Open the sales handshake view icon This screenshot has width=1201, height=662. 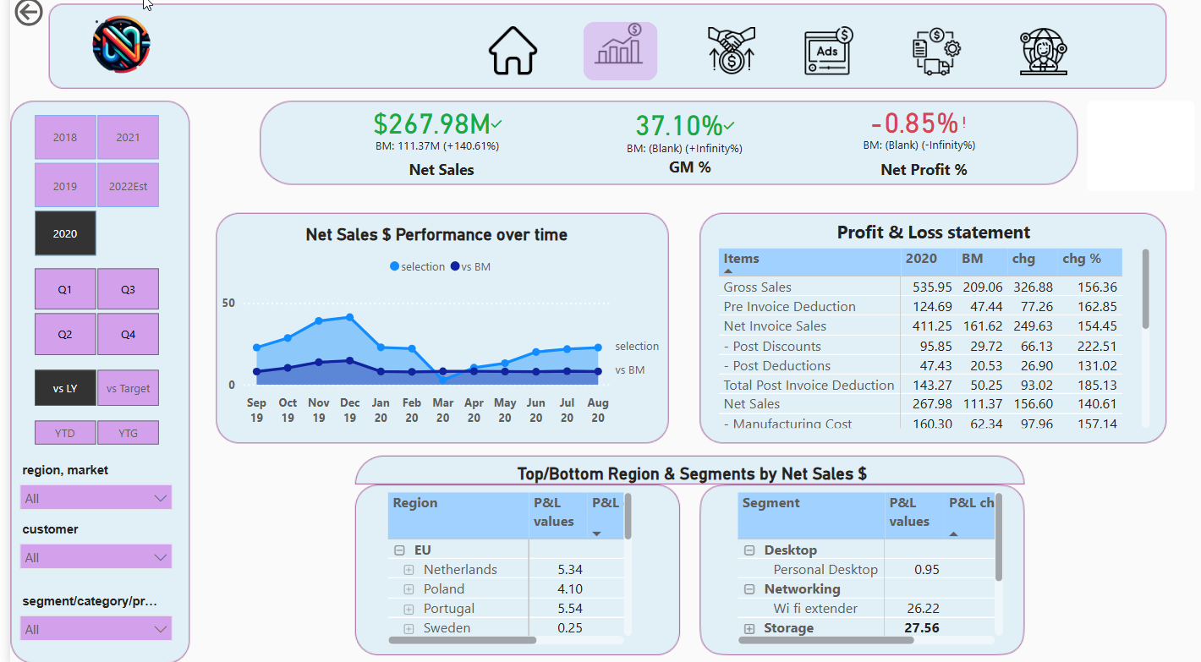click(x=731, y=50)
